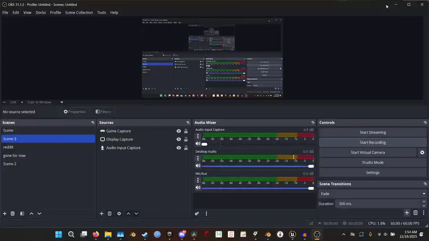This screenshot has width=429, height=241.
Task: Click Start Streaming button
Action: click(373, 132)
